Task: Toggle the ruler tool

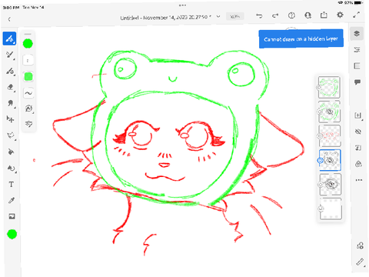Action: point(360,262)
